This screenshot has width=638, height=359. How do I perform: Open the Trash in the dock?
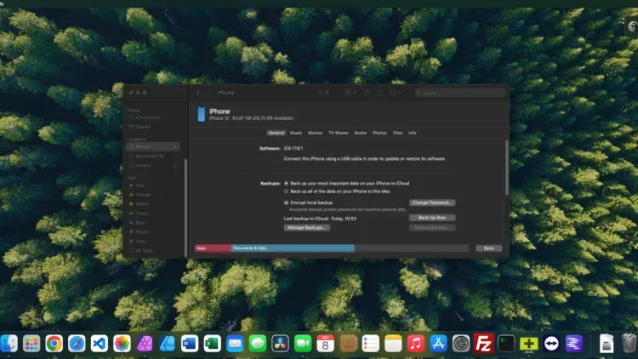click(x=629, y=344)
